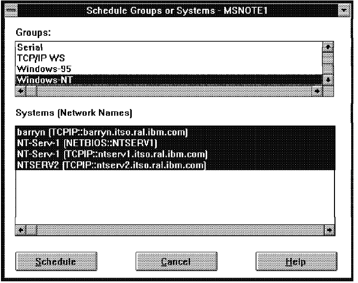
Task: Select barryn TCPIP system entry
Action: 175,132
